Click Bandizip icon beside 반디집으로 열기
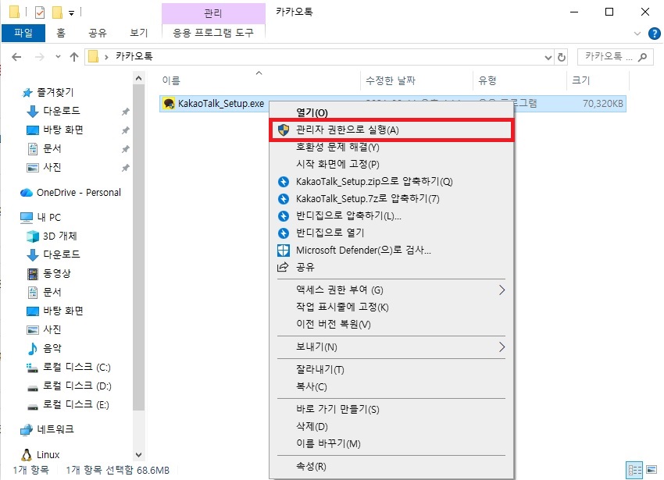This screenshot has width=664, height=480. pyautogui.click(x=284, y=233)
